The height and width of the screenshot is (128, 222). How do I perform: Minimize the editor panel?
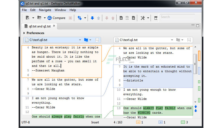[193, 25]
